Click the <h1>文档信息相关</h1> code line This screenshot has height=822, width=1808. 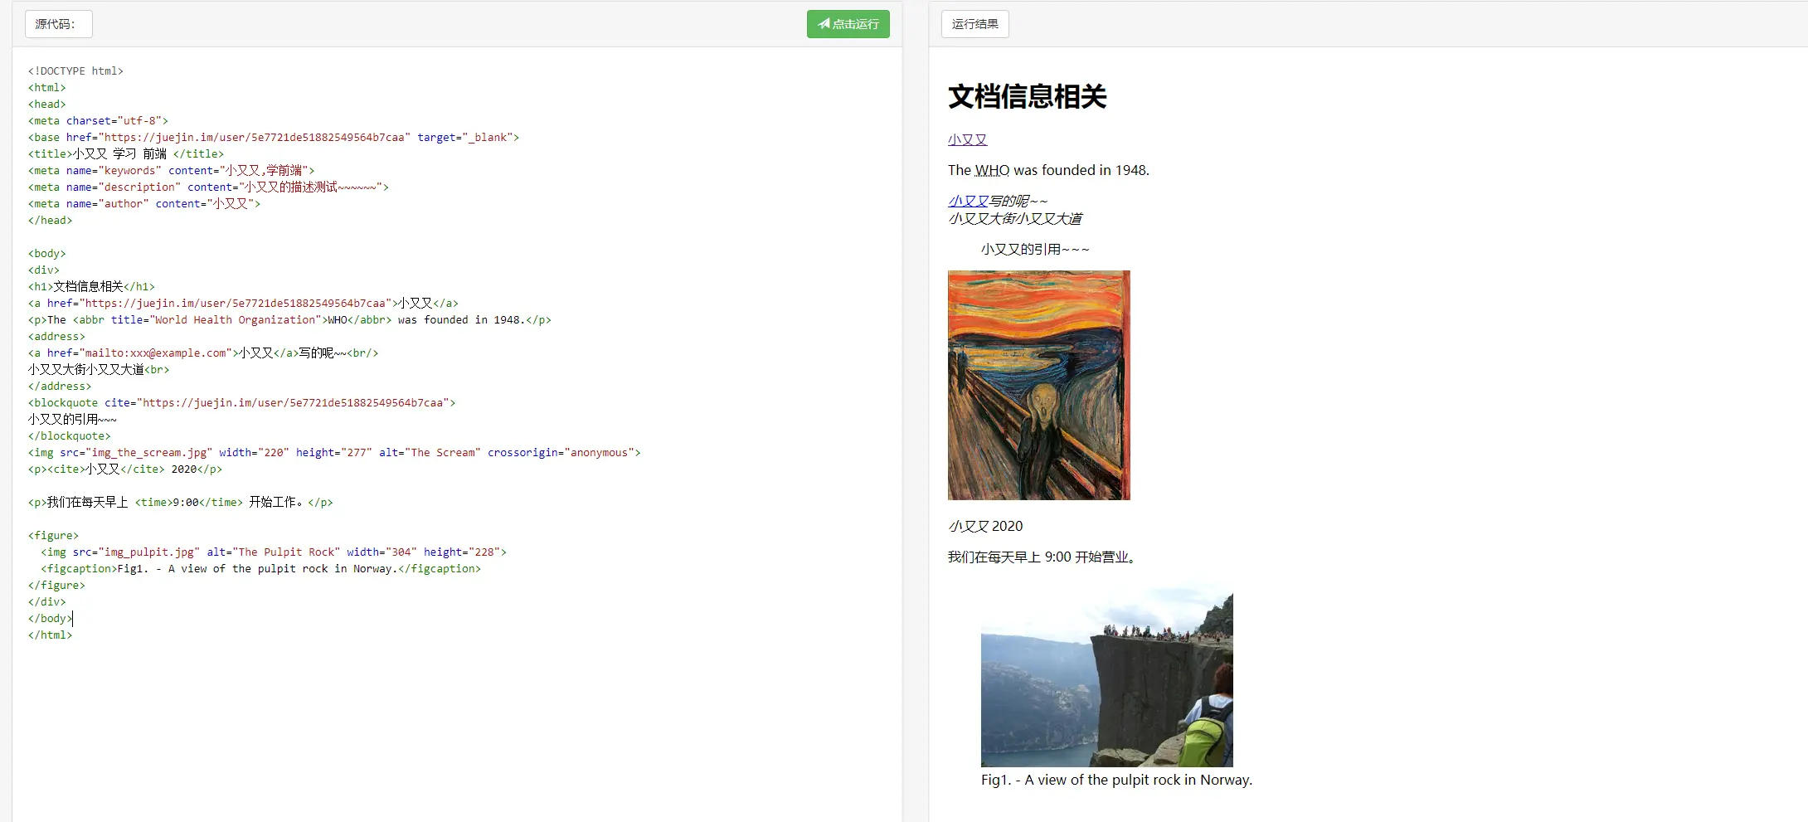pyautogui.click(x=91, y=286)
